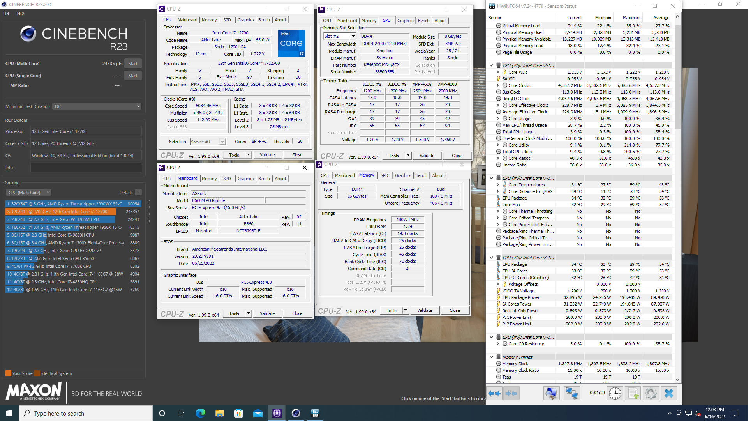The width and height of the screenshot is (748, 421).
Task: Select Graphics tab in CPU-Z SPD window
Action: pos(405,21)
